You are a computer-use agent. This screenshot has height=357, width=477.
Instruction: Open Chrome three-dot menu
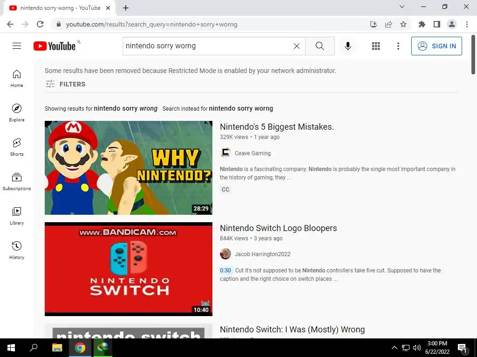[x=467, y=24]
